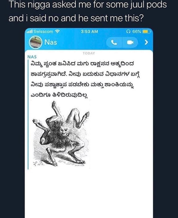The width and height of the screenshot is (178, 218).
Task: Tap the right chevron arrow in header
Action: [146, 42]
